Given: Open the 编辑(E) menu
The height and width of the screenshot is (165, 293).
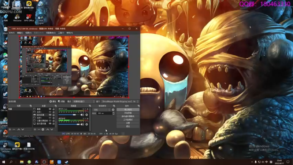Looking at the screenshot, I should [x=20, y=33].
